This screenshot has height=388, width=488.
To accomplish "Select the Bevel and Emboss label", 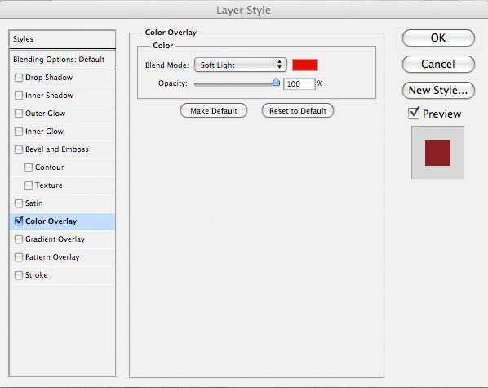I will (x=57, y=149).
